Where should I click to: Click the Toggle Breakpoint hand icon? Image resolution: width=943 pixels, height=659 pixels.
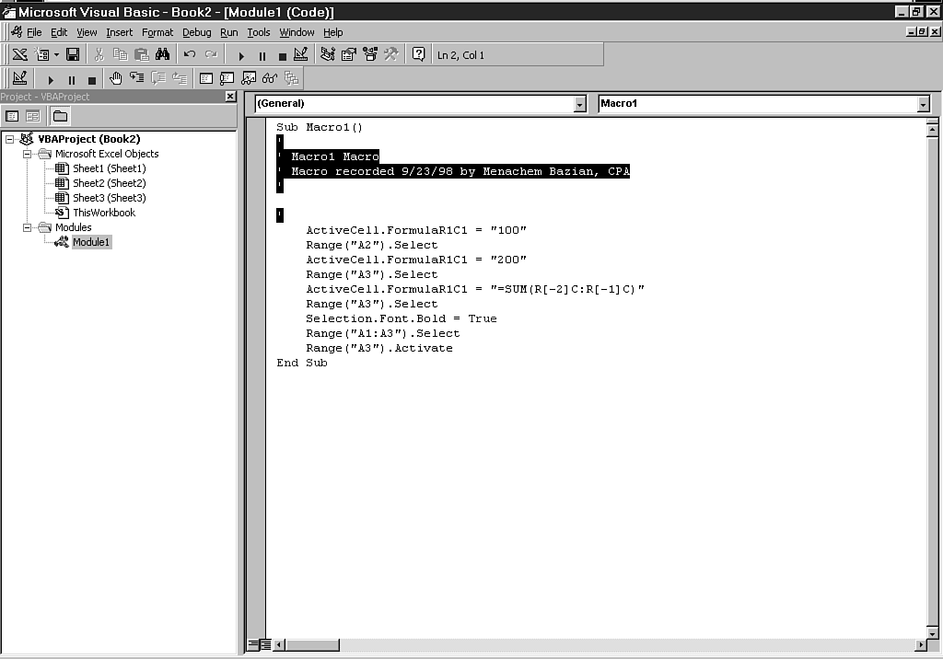tap(115, 79)
